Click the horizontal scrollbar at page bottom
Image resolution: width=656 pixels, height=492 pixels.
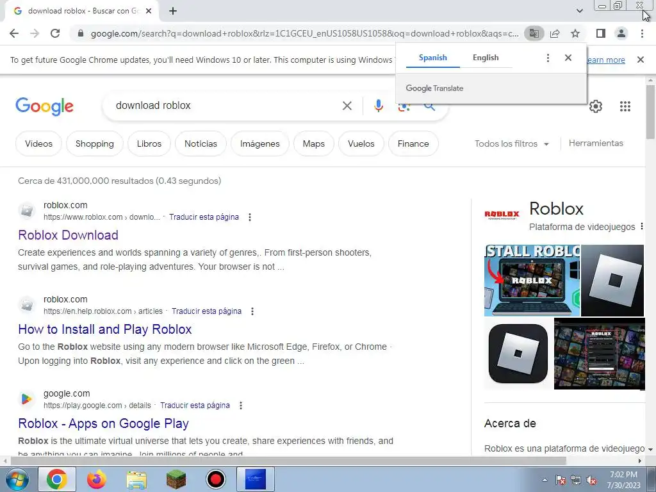tap(288, 461)
